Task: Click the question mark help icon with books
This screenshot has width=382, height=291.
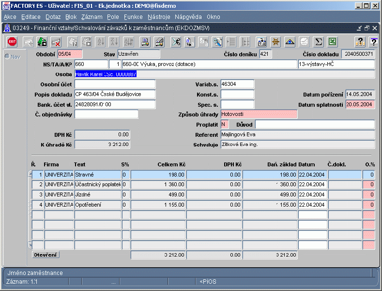Action: (x=360, y=42)
